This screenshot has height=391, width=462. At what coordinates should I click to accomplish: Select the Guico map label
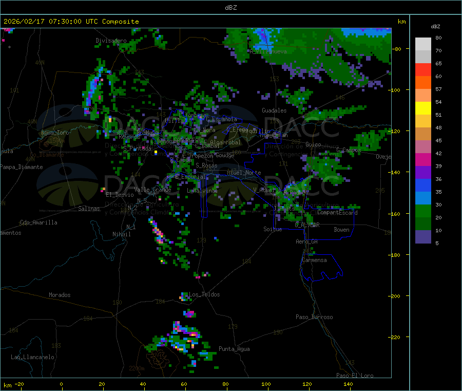pyautogui.click(x=313, y=145)
